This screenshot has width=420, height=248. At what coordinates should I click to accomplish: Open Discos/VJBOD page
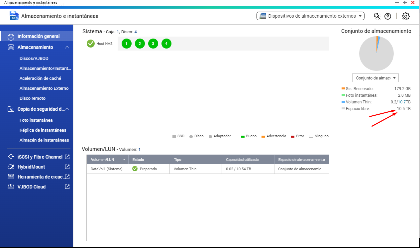tap(34, 59)
